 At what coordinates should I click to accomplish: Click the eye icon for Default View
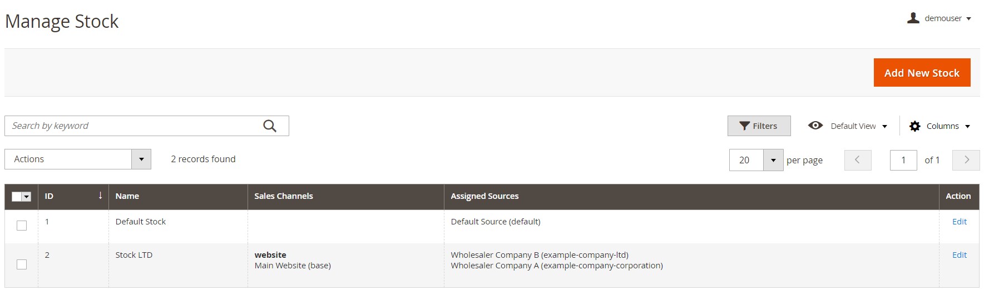(x=815, y=126)
